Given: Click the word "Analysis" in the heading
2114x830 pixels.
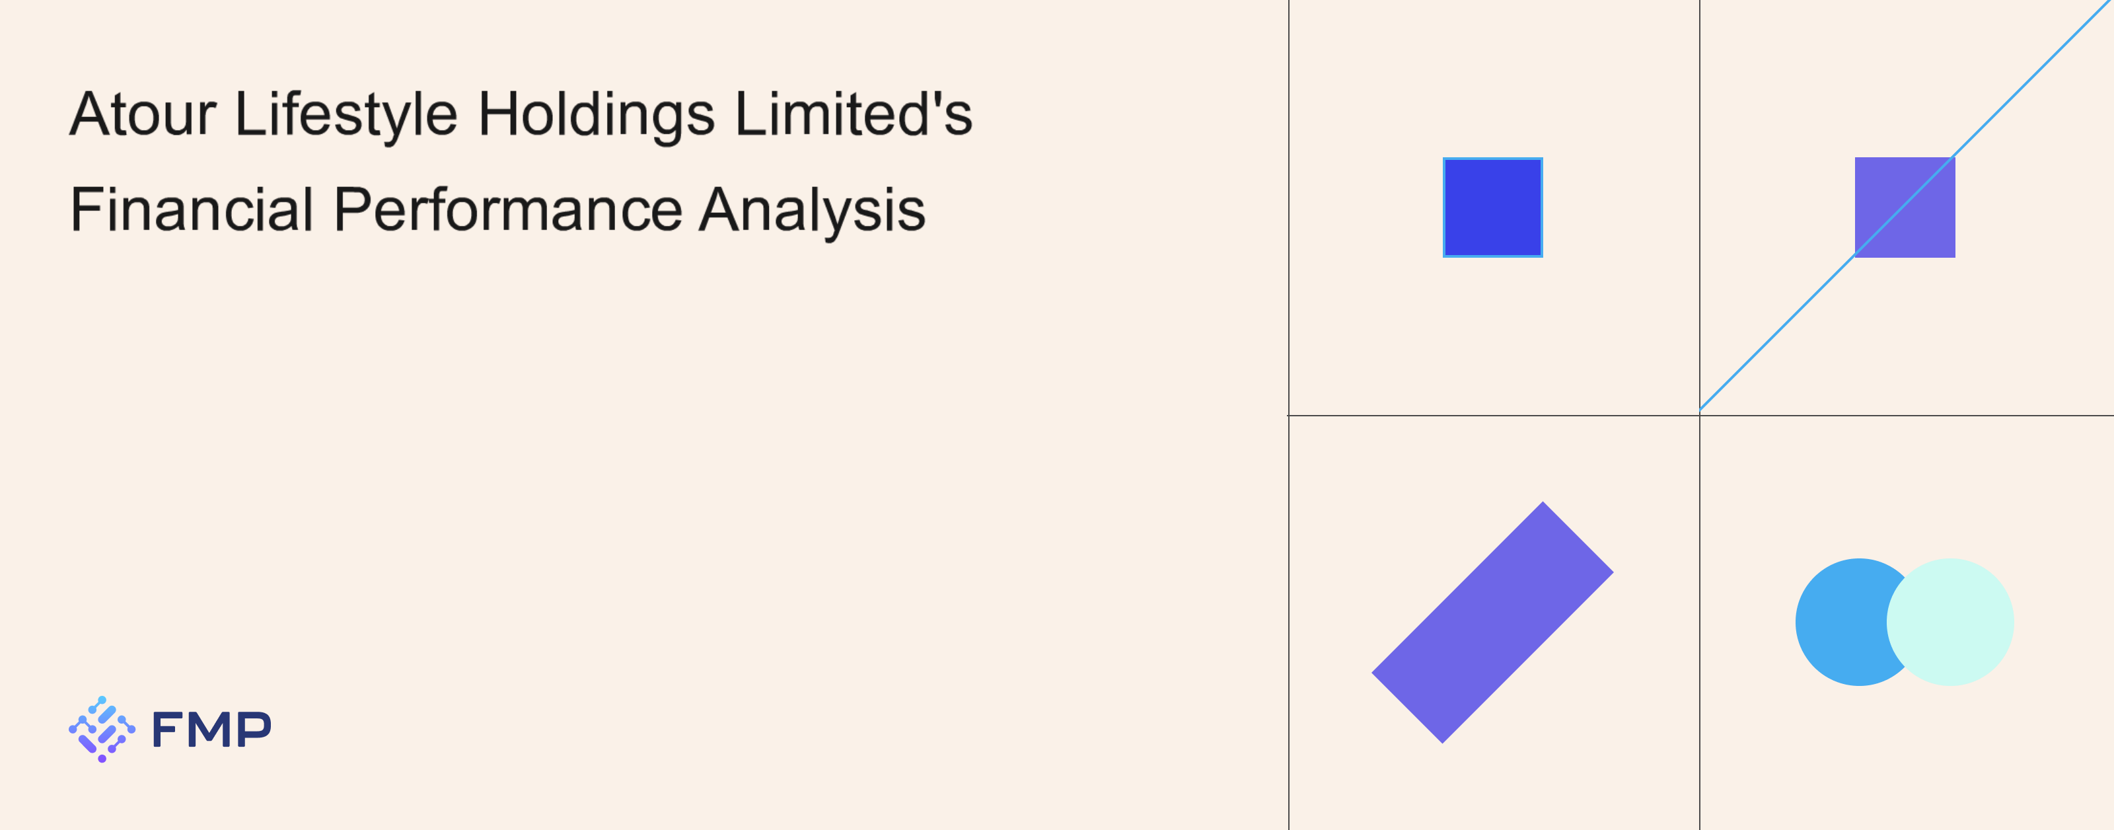Looking at the screenshot, I should 812,209.
